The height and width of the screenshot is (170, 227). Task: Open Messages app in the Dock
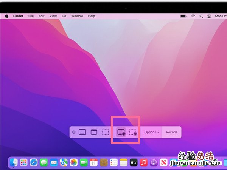click(x=44, y=162)
